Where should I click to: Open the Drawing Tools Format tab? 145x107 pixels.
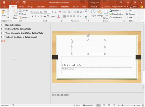click(94, 7)
